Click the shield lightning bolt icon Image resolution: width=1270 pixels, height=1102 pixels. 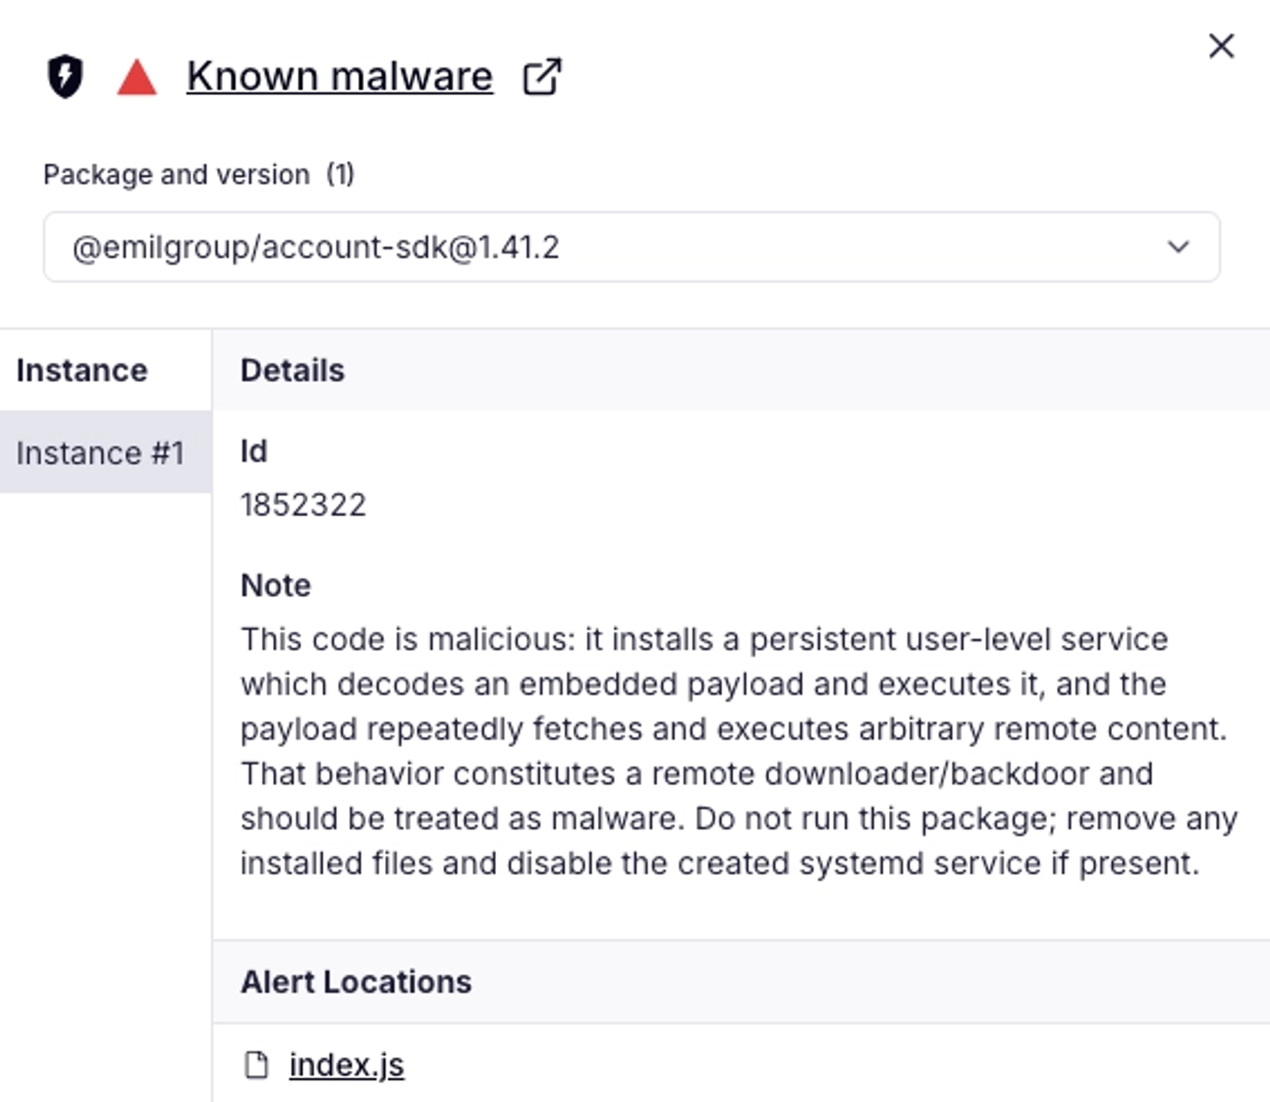[x=65, y=76]
